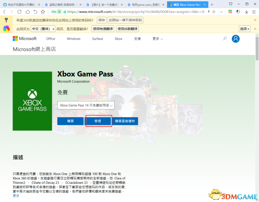Open the account profile avatar
The width and height of the screenshot is (259, 202).
click(x=236, y=39)
